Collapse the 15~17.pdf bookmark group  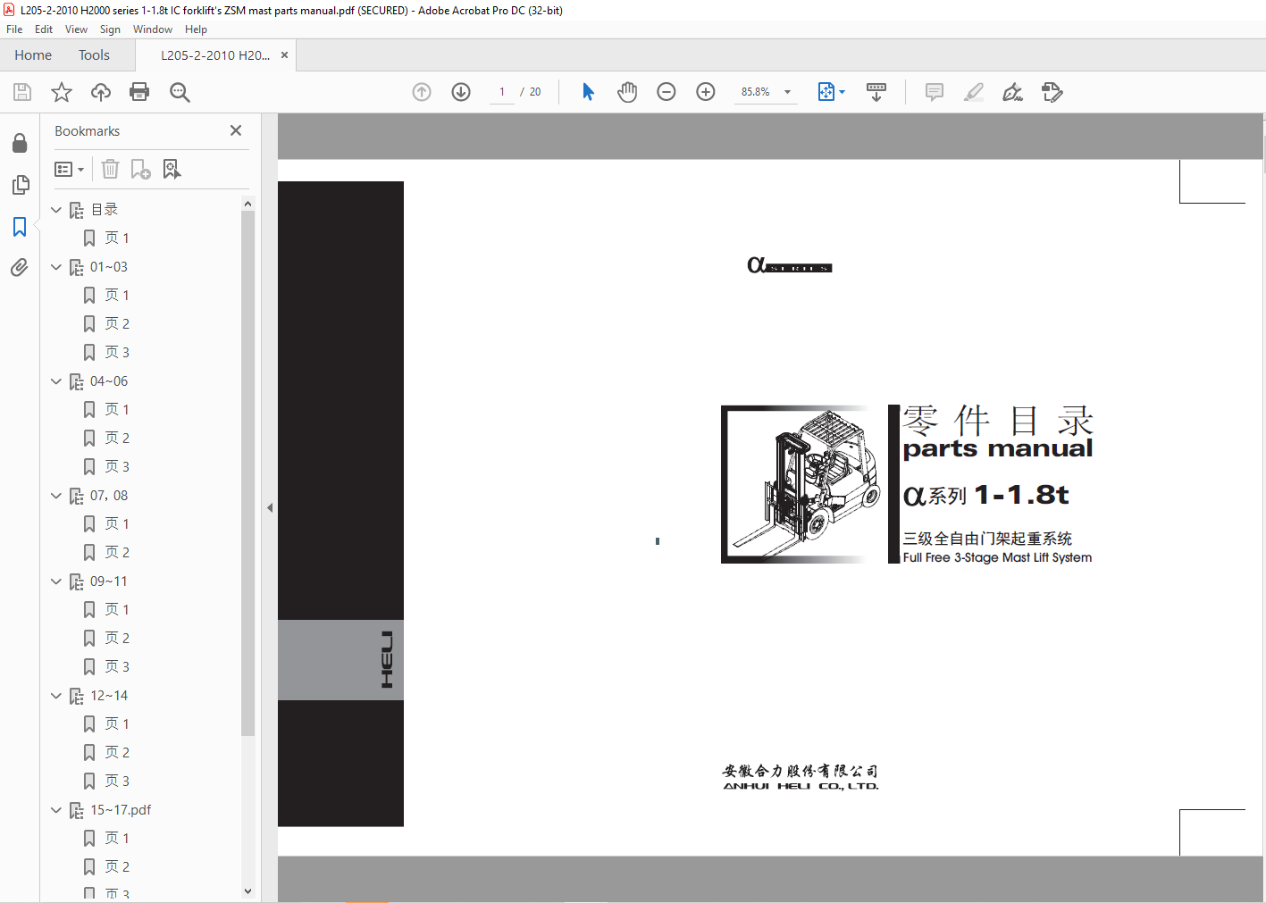pos(56,810)
